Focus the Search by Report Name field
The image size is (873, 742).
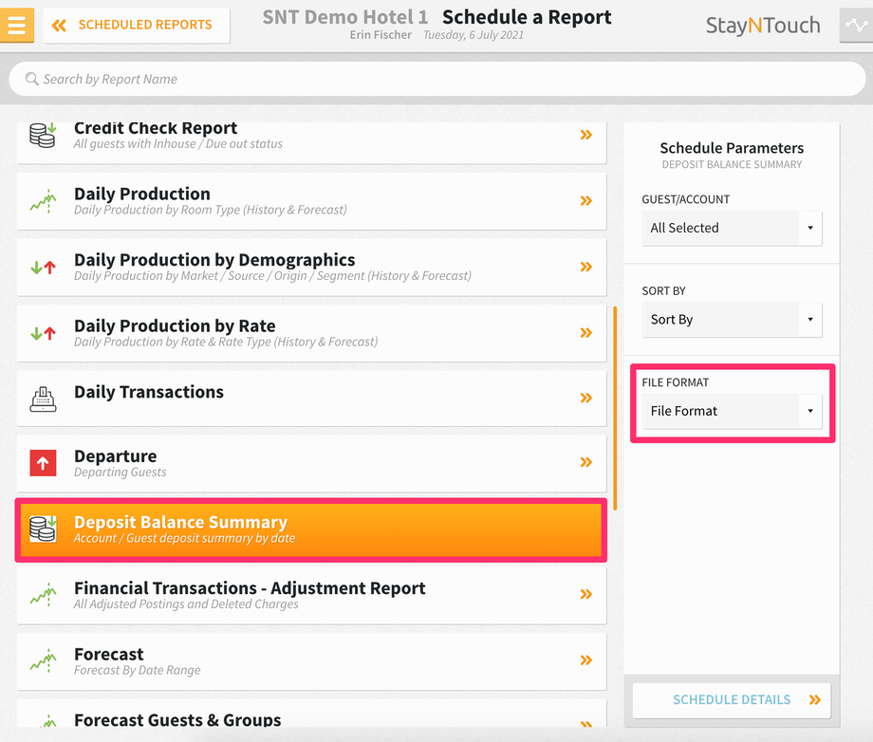437,79
